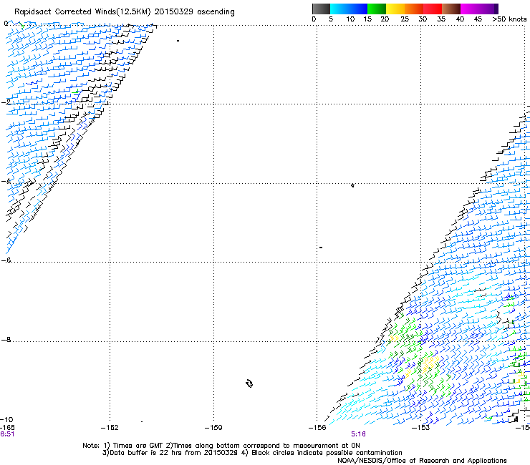Click the word 'ascending' in the title
This screenshot has width=530, height=465.
(216, 12)
